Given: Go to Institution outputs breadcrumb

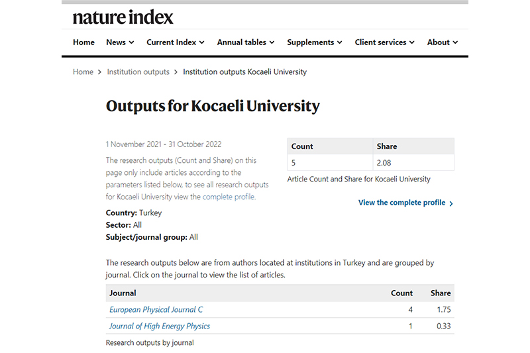Looking at the screenshot, I should (138, 72).
